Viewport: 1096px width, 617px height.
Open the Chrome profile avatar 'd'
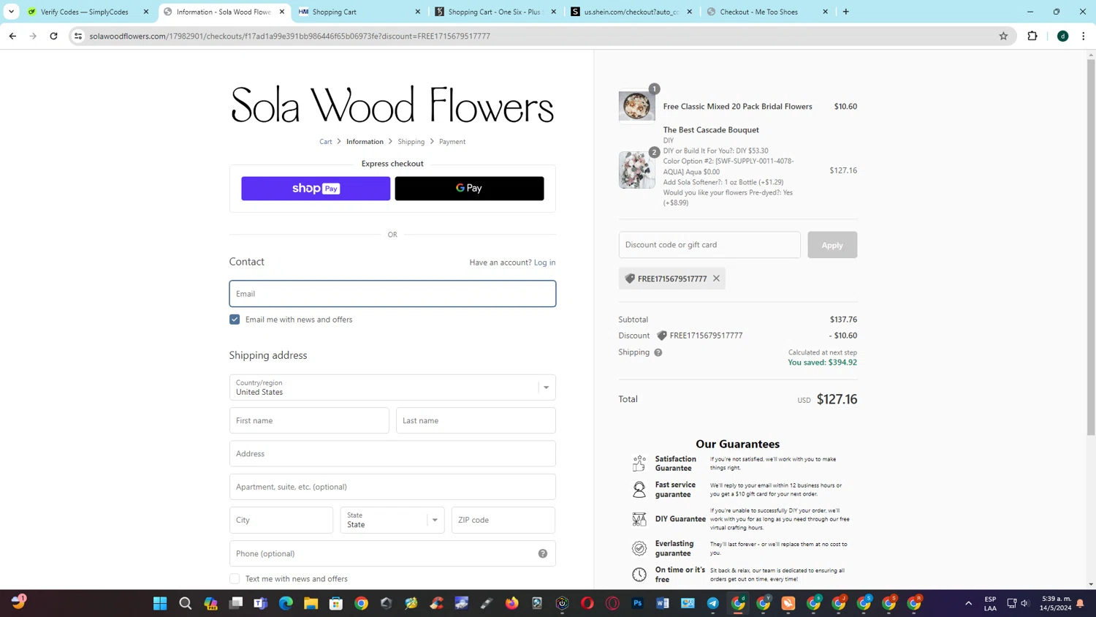[1063, 36]
